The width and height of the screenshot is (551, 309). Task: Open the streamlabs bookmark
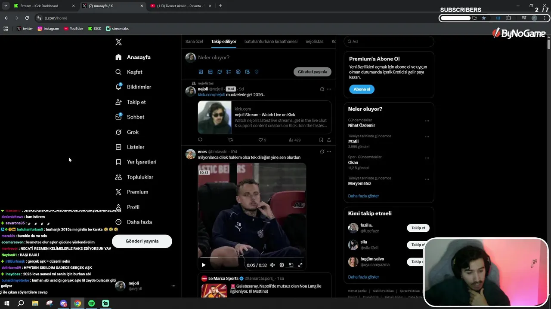[117, 29]
